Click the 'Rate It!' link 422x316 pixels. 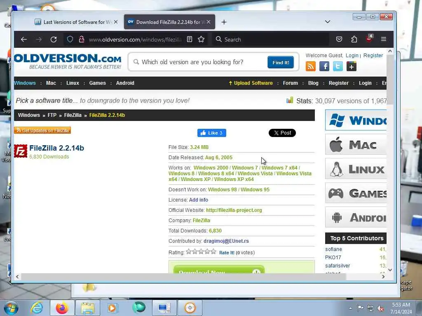coord(227,253)
